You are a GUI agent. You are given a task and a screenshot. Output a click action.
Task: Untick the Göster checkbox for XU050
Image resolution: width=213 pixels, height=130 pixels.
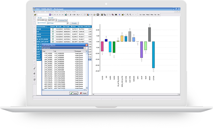tap(53, 34)
